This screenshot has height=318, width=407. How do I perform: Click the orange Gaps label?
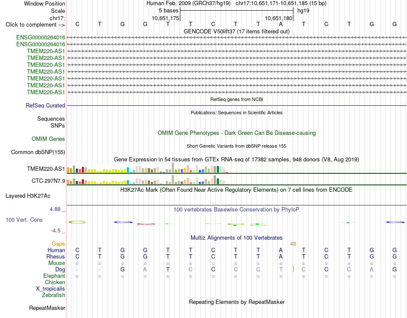(58, 244)
